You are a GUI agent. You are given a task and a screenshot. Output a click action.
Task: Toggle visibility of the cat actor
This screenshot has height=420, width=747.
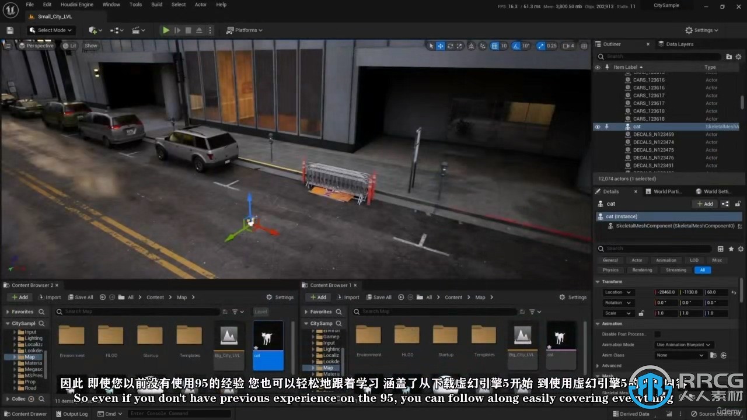click(x=597, y=127)
